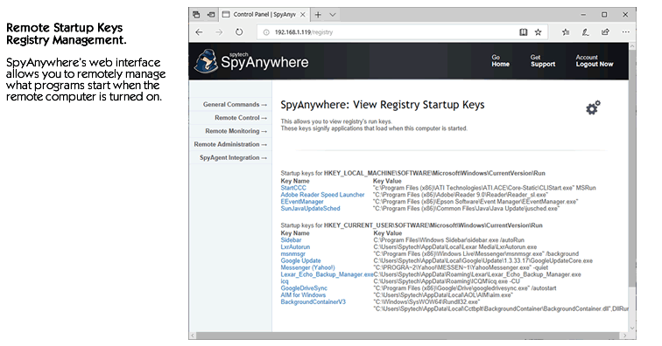Open the AIM for Windows key link

click(x=303, y=295)
